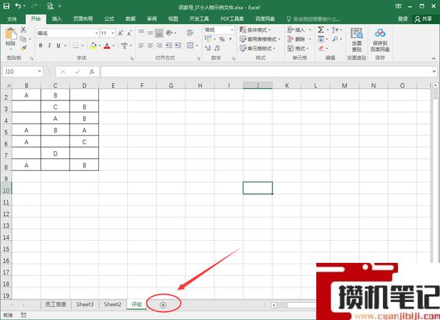Click the macro record status bar icon
440x320 pixels.
(x=23, y=315)
